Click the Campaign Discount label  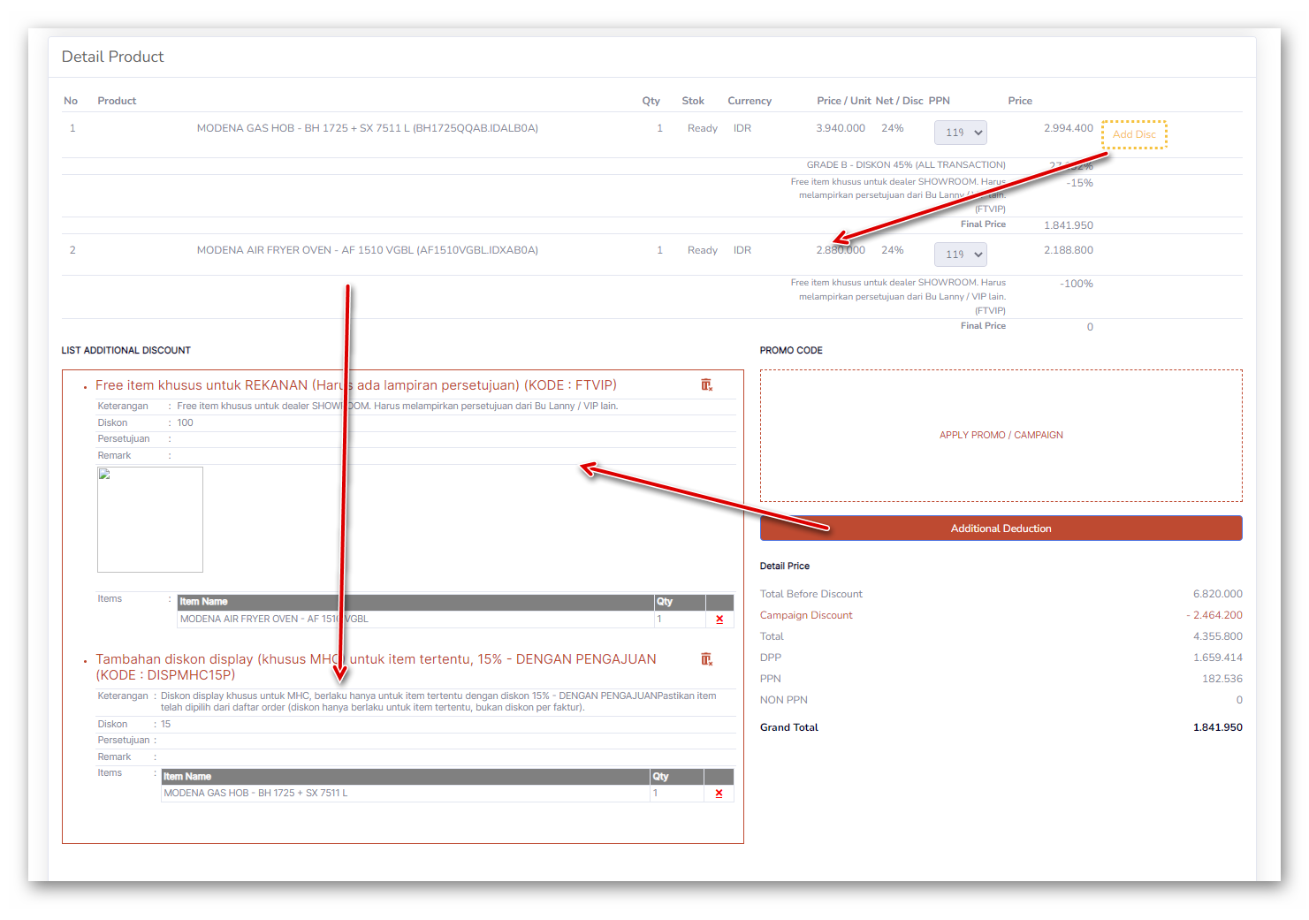tap(806, 615)
